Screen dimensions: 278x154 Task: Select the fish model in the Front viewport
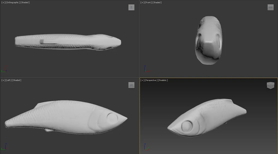pos(208,41)
